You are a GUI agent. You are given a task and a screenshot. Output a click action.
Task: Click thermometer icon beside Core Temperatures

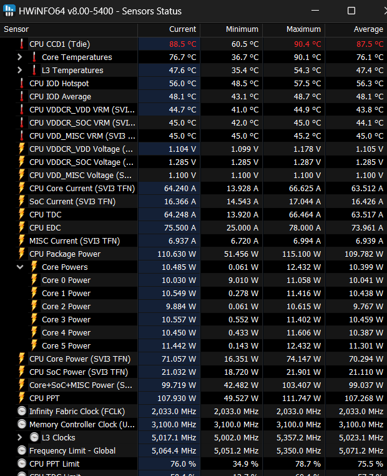coord(34,57)
